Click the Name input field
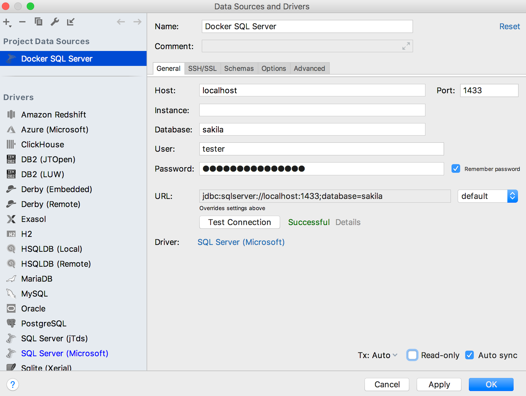 click(307, 26)
